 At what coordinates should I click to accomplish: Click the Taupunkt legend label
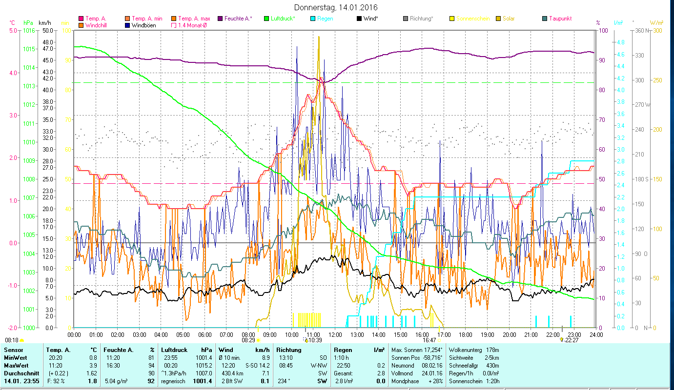[x=560, y=19]
